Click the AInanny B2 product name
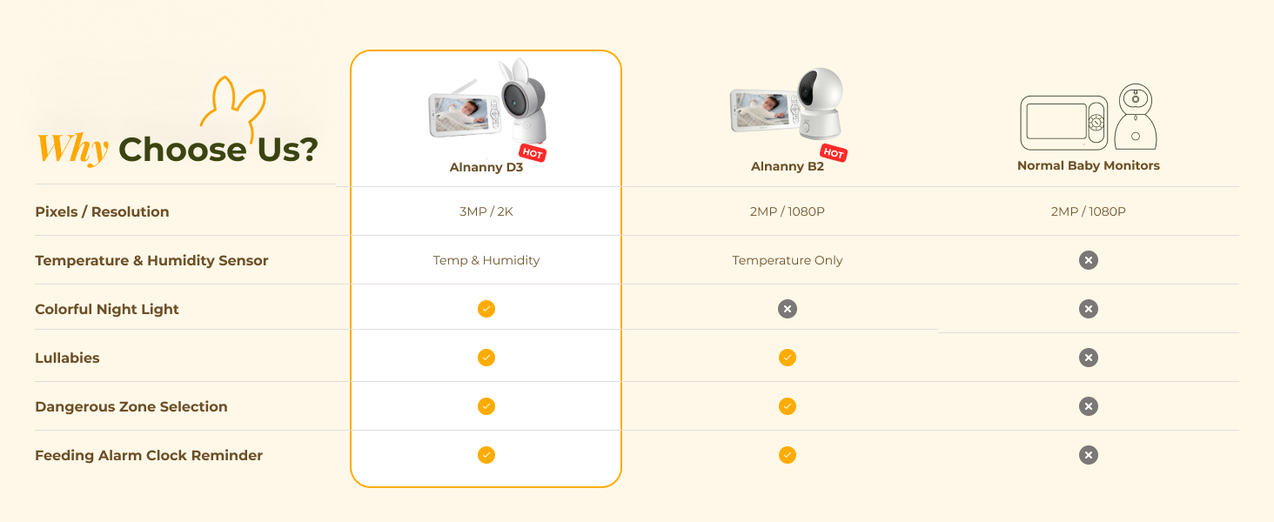The height and width of the screenshot is (522, 1274). [788, 166]
